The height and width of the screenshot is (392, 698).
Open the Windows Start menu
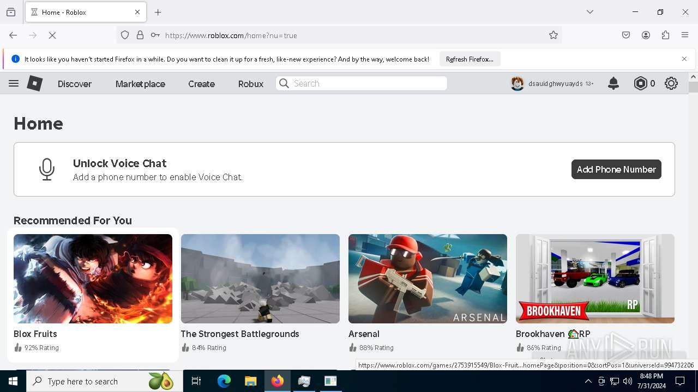pos(13,381)
